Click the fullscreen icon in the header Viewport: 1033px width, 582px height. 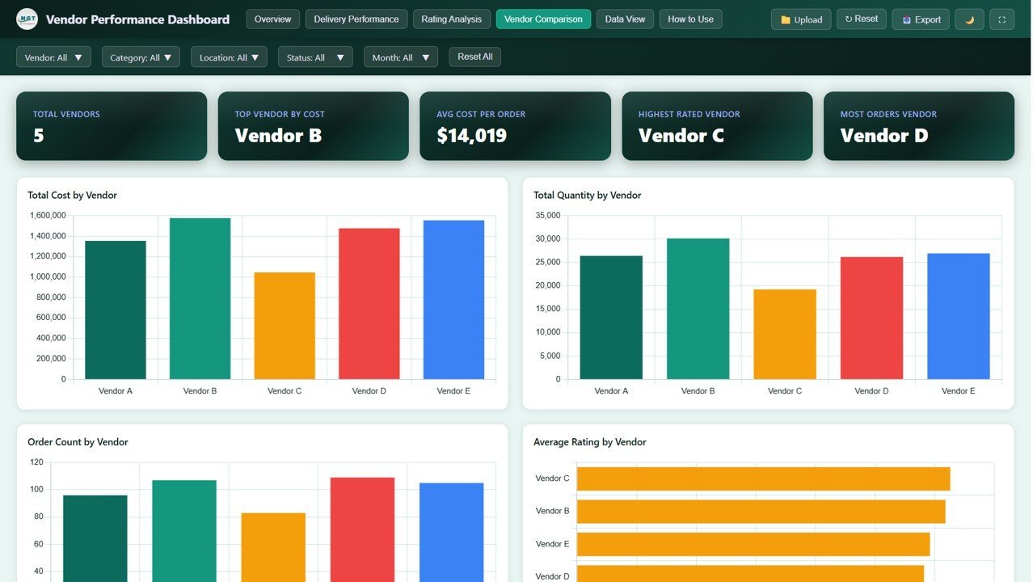point(1001,19)
